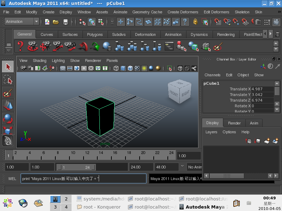Image resolution: width=282 pixels, height=211 pixels.
Task: Click the select camera icon in panel toolbar
Action: pos(23,68)
